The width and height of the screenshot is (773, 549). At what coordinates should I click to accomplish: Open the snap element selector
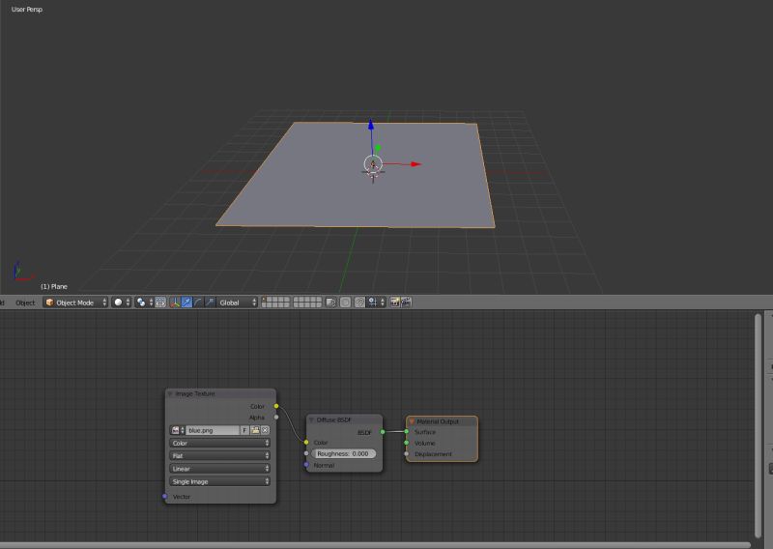376,303
